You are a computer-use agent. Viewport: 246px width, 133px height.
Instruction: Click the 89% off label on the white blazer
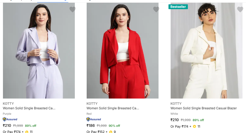[x=198, y=120]
